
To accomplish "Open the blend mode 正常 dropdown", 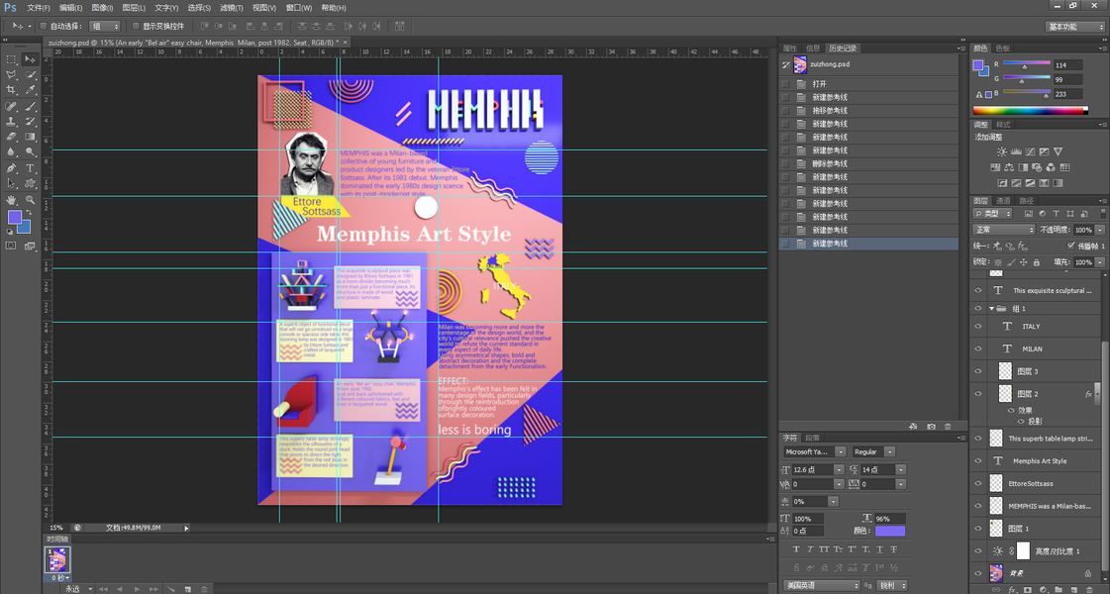I will tap(1004, 230).
